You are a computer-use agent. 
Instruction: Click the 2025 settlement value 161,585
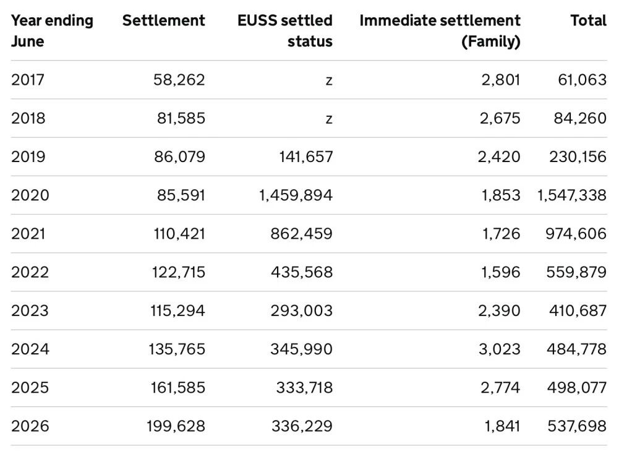pyautogui.click(x=177, y=388)
